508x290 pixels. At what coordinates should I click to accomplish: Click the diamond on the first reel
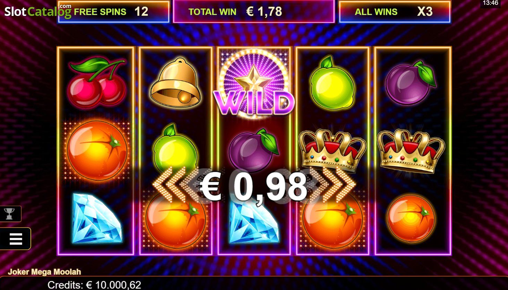97,219
